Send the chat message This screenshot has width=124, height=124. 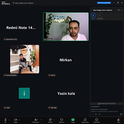tap(121, 114)
